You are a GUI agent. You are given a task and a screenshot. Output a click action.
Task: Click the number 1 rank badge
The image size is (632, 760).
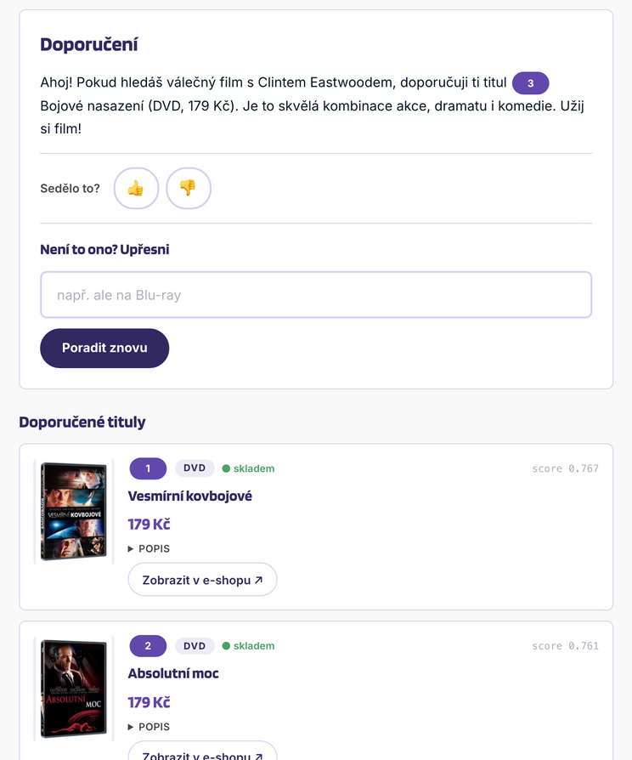point(148,468)
